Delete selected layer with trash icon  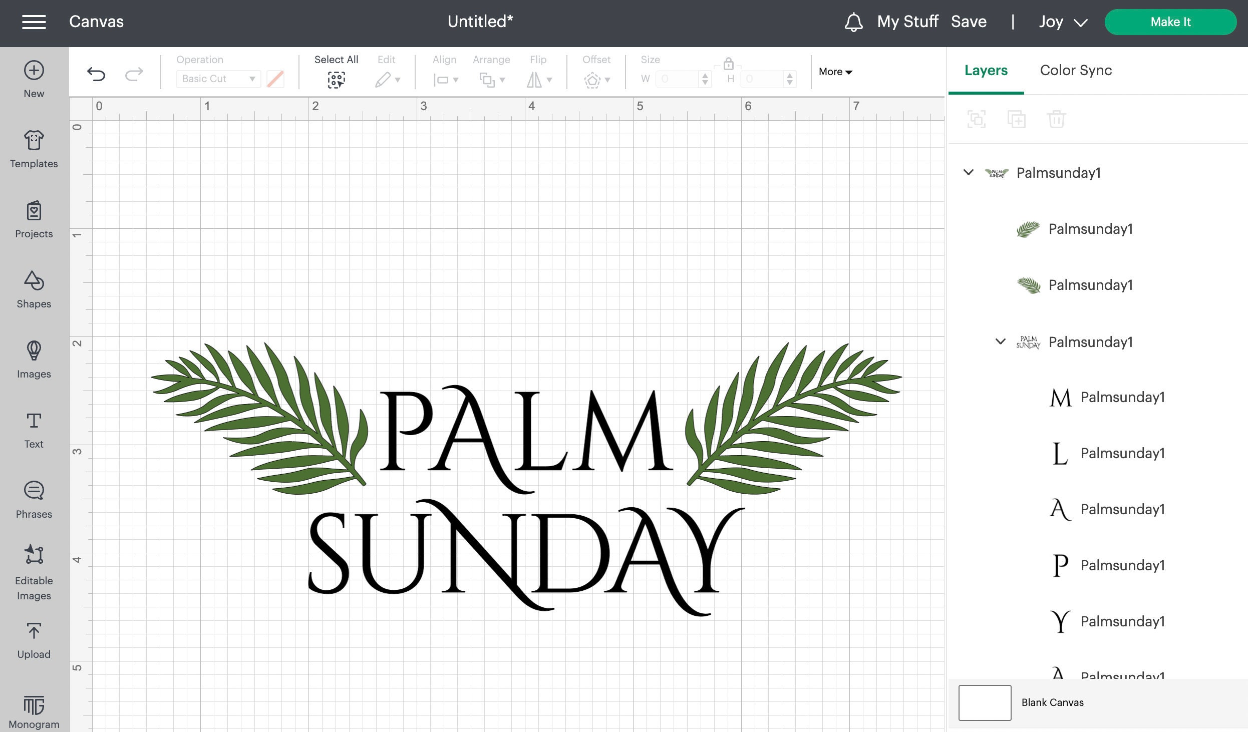1057,119
